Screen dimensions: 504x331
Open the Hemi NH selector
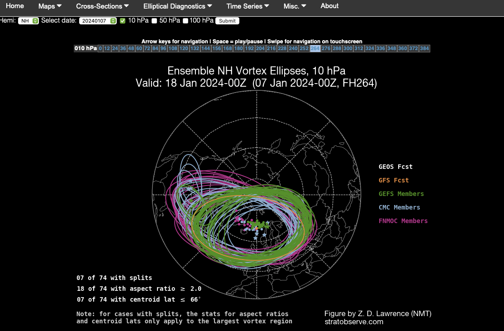[29, 21]
